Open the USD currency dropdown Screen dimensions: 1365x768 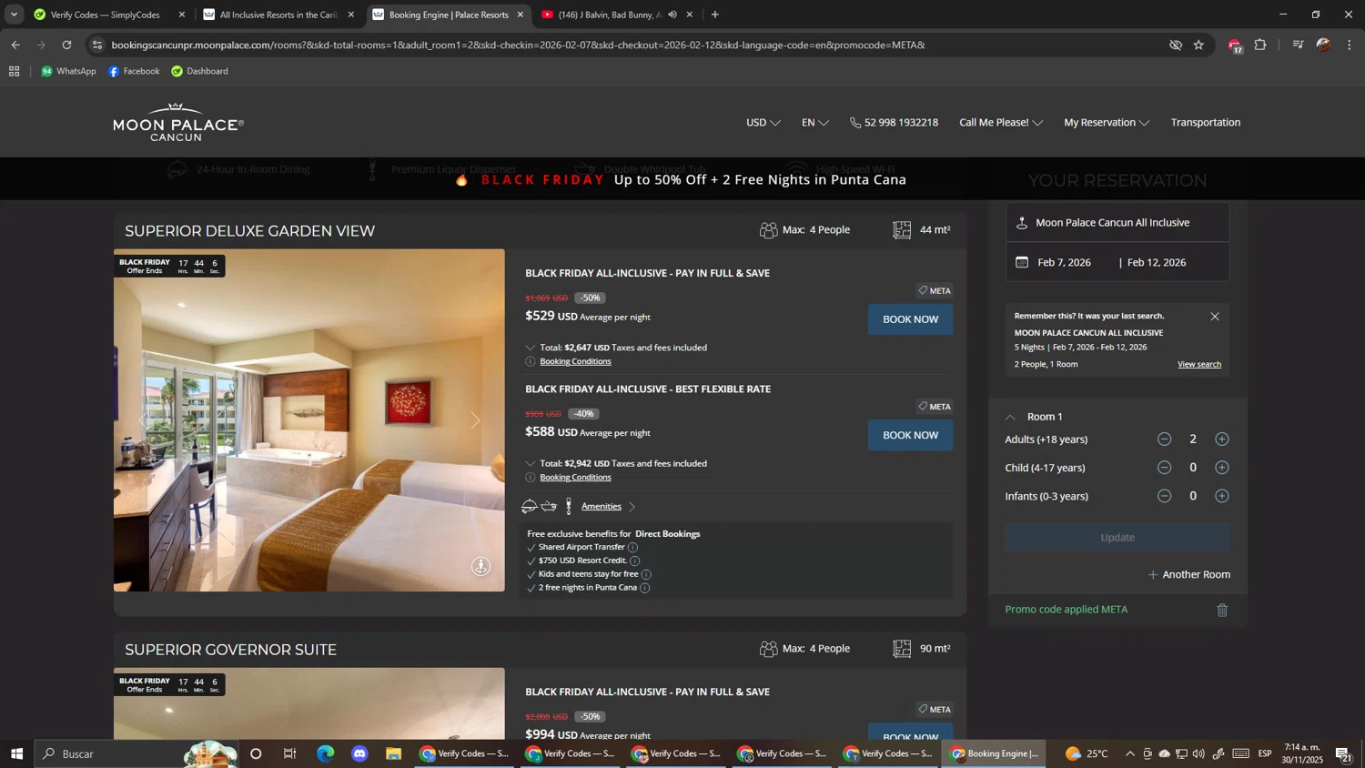763,123
